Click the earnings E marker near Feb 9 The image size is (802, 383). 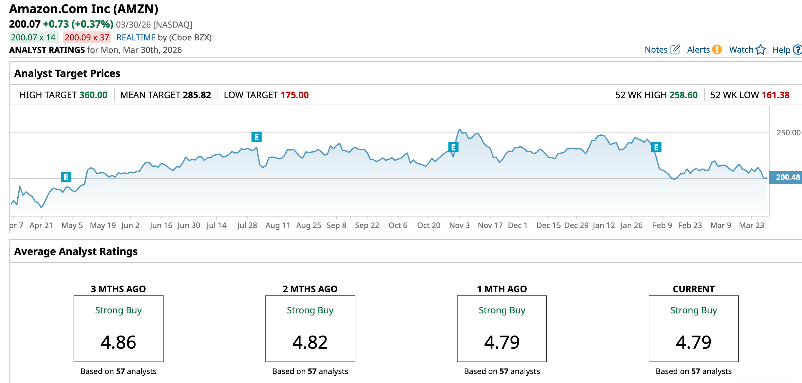click(656, 147)
